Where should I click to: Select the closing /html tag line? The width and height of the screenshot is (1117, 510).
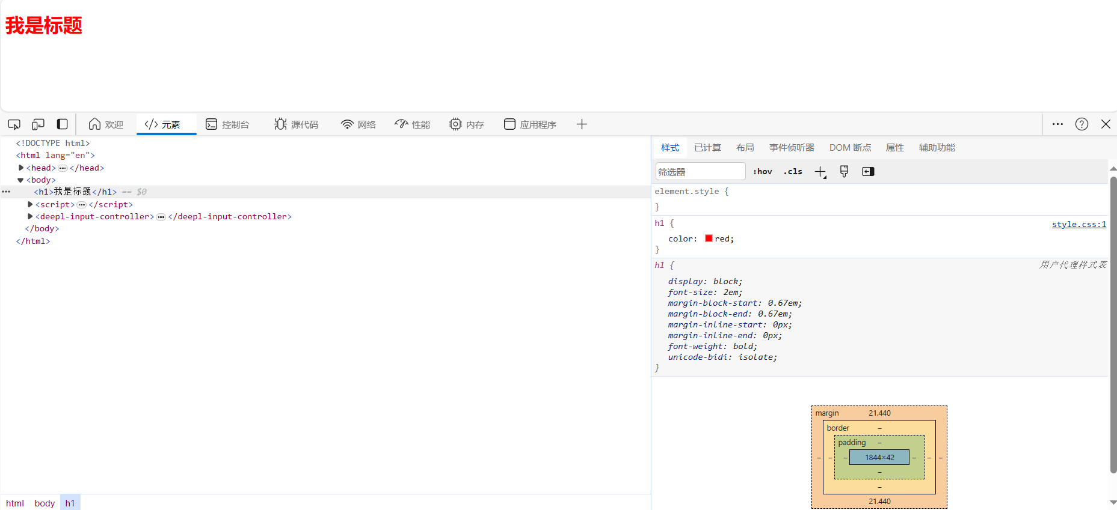33,241
